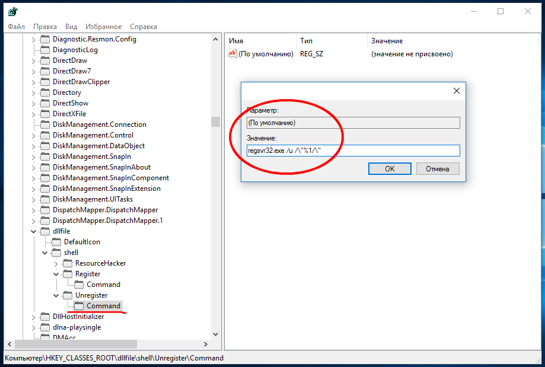Expand the DiskManagement.SnapInAbout key
Screen dimensions: 545x367
point(33,168)
